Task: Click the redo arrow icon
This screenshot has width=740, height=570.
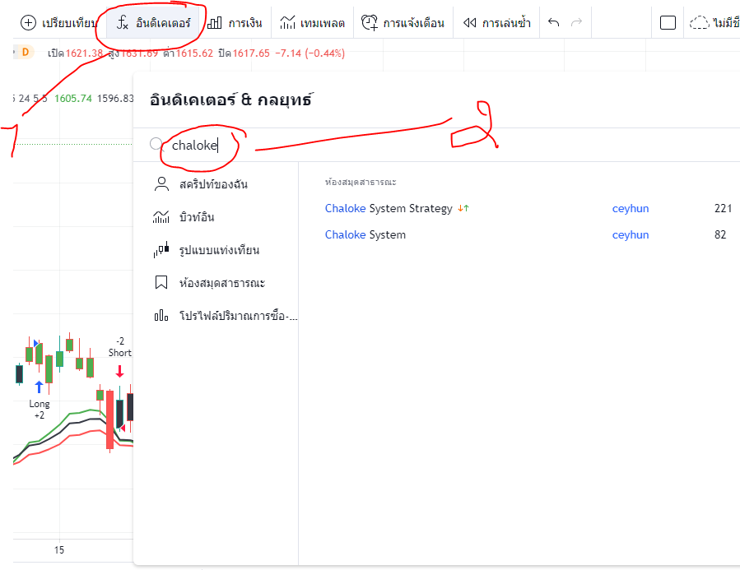Action: tap(577, 22)
